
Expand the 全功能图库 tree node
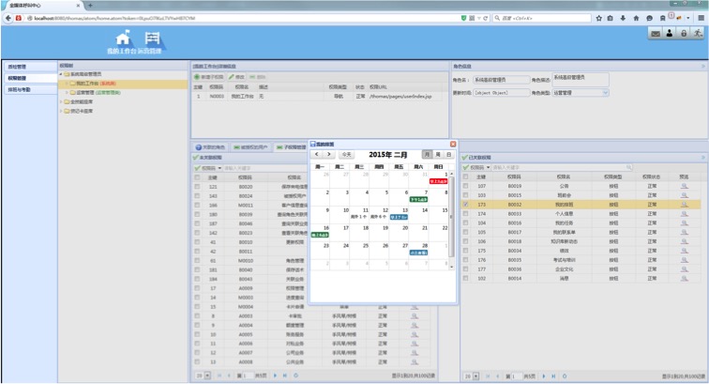(62, 101)
